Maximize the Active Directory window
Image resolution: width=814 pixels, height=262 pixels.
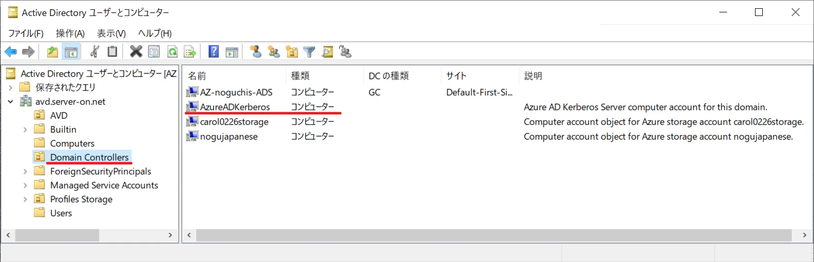pos(759,12)
